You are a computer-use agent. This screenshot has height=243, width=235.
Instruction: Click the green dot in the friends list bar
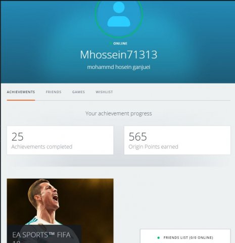pyautogui.click(x=158, y=238)
